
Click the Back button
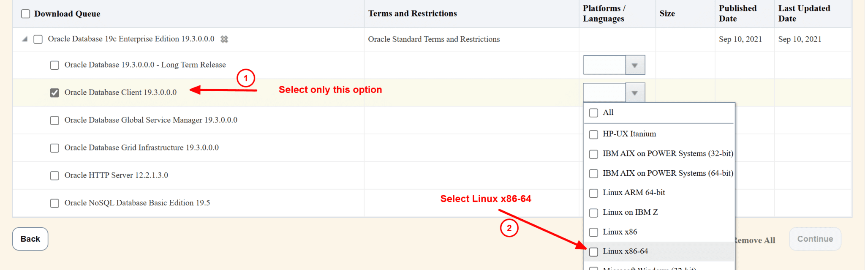coord(30,239)
